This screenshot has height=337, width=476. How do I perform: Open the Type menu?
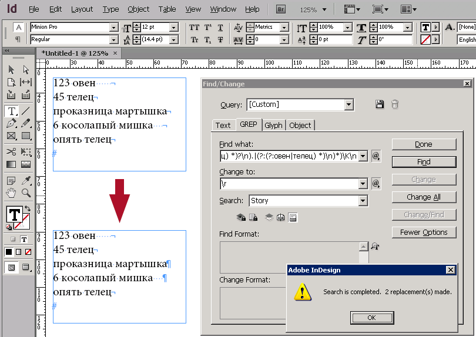[x=110, y=9]
